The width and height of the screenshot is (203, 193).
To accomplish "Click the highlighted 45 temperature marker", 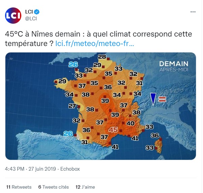I will [x=113, y=130].
